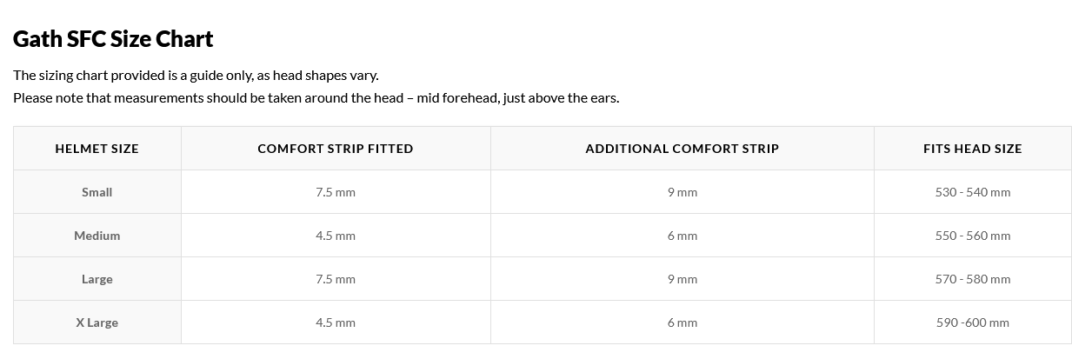Click the 570 - 580 mm head size cell
1072x359 pixels.
(x=972, y=279)
